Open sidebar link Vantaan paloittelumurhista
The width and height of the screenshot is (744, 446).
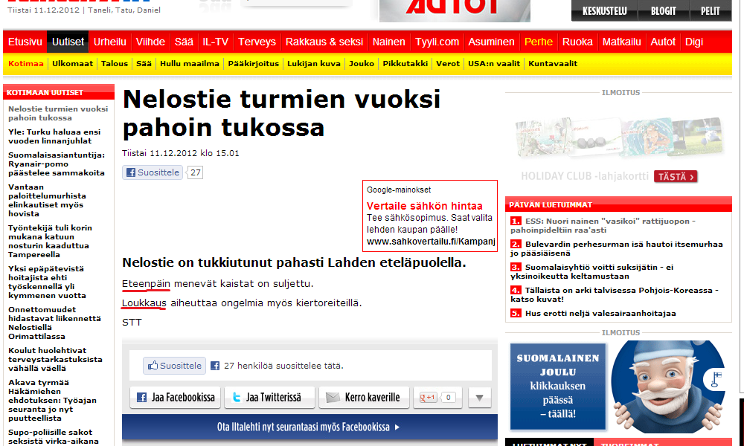click(x=47, y=201)
